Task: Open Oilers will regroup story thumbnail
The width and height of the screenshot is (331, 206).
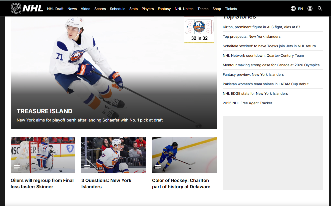Action: [43, 155]
